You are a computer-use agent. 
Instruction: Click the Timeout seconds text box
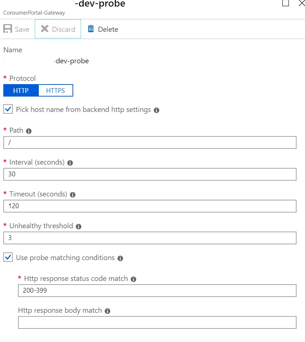pyautogui.click(x=150, y=206)
